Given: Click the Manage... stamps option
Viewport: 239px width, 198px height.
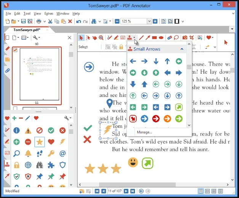Looking at the screenshot, I should click(x=144, y=132).
